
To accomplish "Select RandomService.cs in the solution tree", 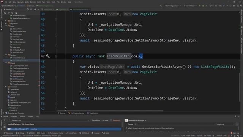I will (x=19, y=57).
